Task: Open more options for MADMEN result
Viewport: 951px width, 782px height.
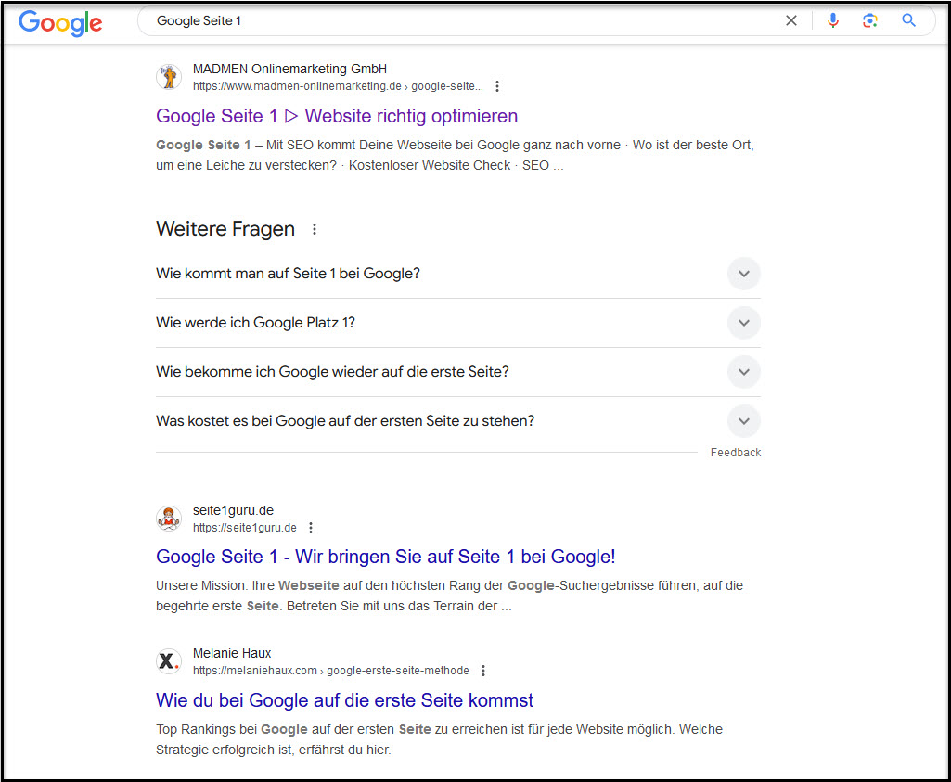Action: click(x=497, y=86)
